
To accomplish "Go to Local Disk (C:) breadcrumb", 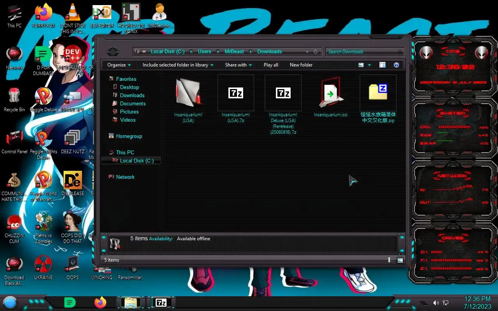I will pos(168,51).
